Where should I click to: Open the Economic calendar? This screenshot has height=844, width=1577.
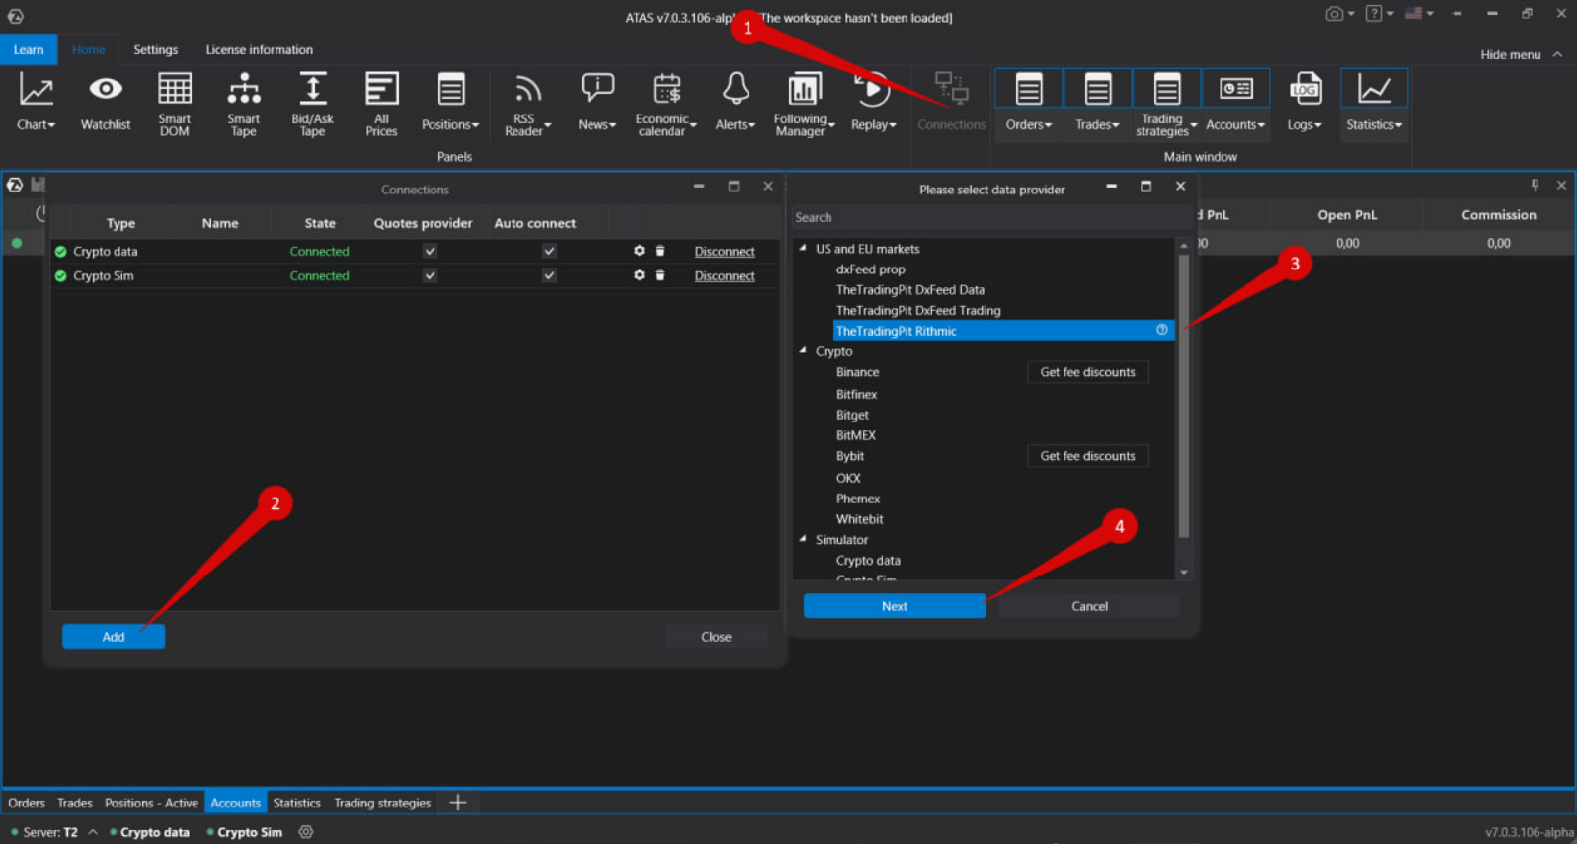tap(666, 104)
